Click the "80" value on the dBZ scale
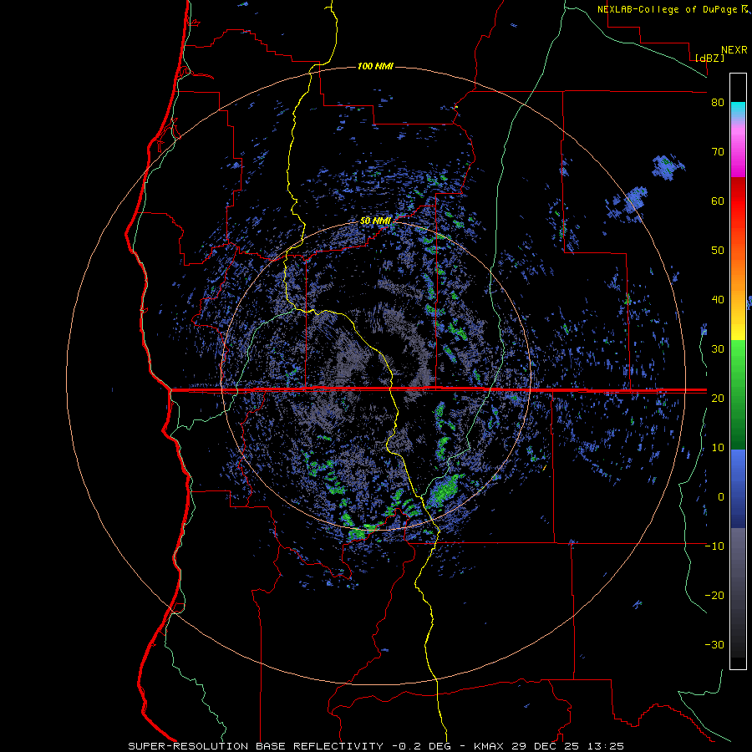 [718, 103]
